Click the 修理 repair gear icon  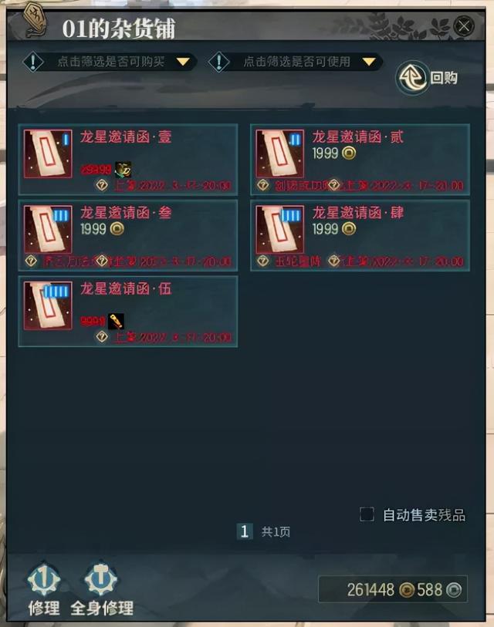click(44, 579)
